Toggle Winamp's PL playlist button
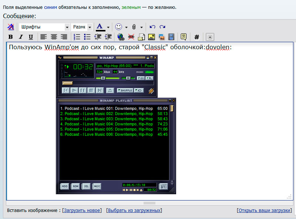This screenshot has height=219, width=296. [x=149, y=78]
